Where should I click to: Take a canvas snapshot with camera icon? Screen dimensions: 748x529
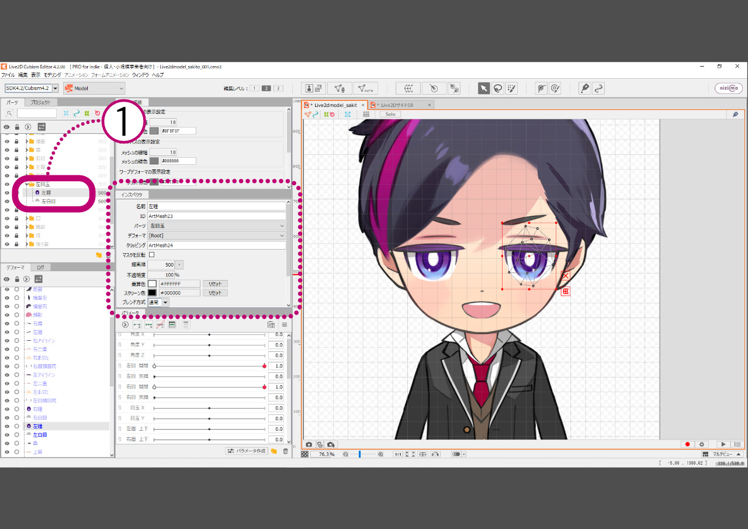pos(310,444)
